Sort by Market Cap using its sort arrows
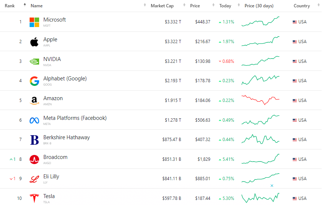This screenshot has width=326, height=205. [184, 5]
